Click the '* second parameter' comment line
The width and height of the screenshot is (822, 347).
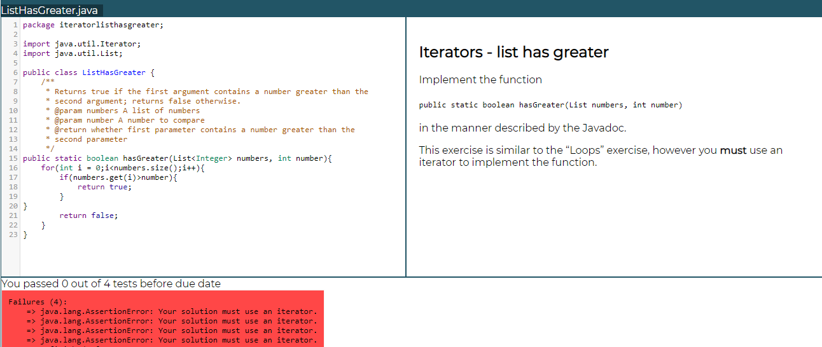tap(87, 139)
